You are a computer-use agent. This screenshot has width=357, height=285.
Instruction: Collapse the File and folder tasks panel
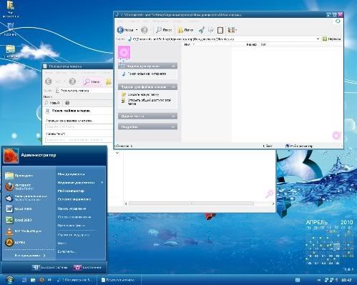(x=147, y=87)
